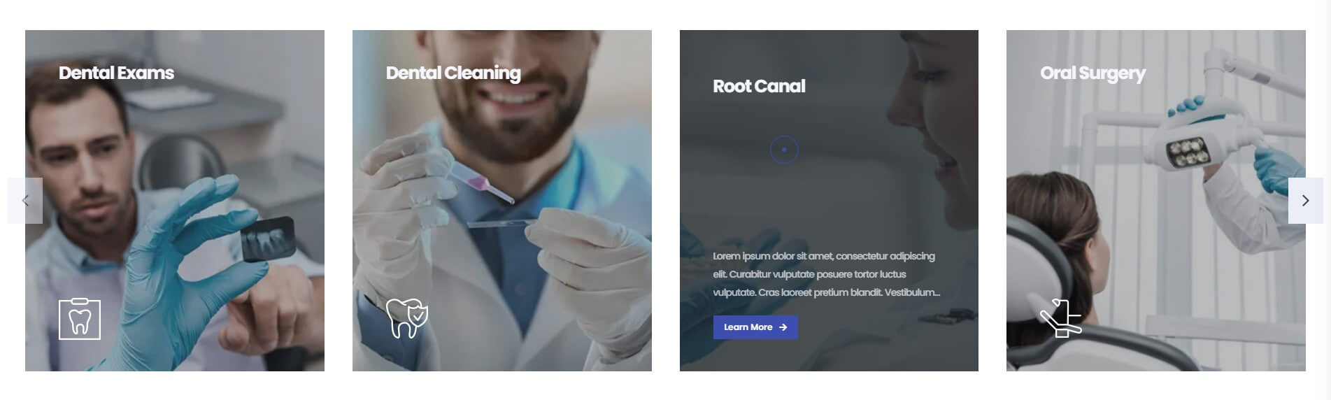
Task: Open the Dental Exams heading
Action: point(116,73)
